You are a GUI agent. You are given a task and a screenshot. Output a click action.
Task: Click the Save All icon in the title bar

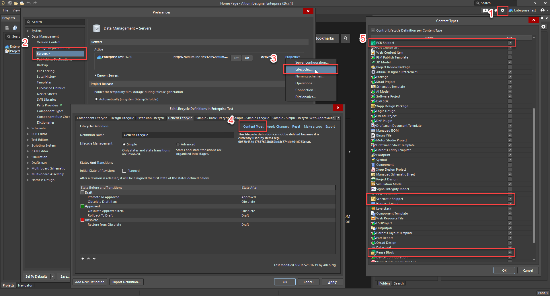pos(9,3)
